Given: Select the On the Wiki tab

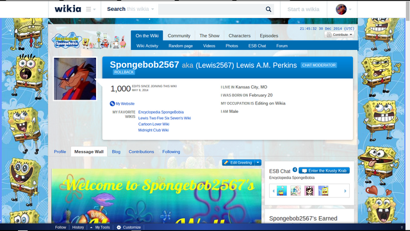Looking at the screenshot, I should tap(147, 36).
